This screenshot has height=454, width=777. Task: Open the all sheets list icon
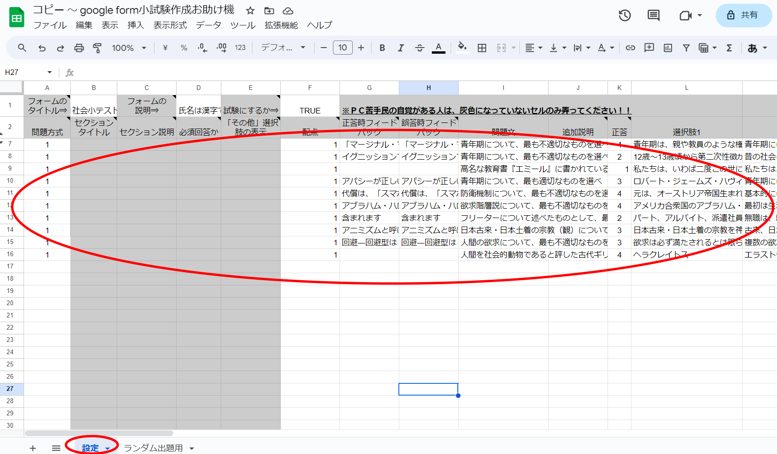point(56,448)
